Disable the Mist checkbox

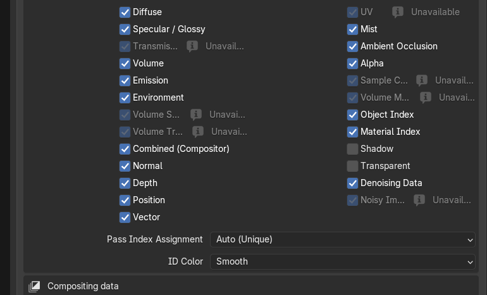[352, 29]
